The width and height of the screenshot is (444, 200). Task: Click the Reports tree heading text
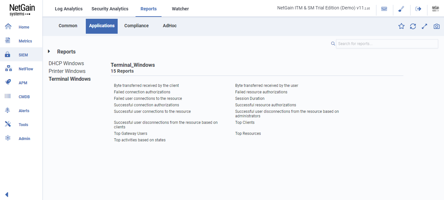[66, 52]
